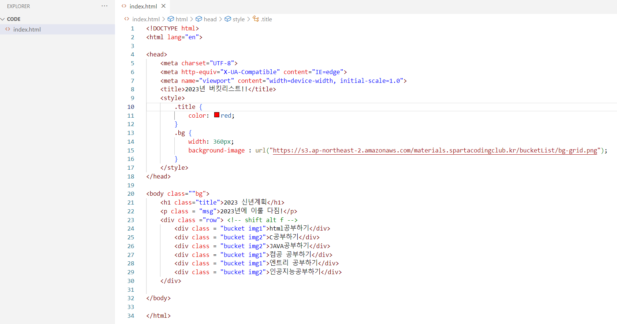Place cursor on the <!DOCTYPE html> line
The image size is (617, 324).
pos(172,28)
